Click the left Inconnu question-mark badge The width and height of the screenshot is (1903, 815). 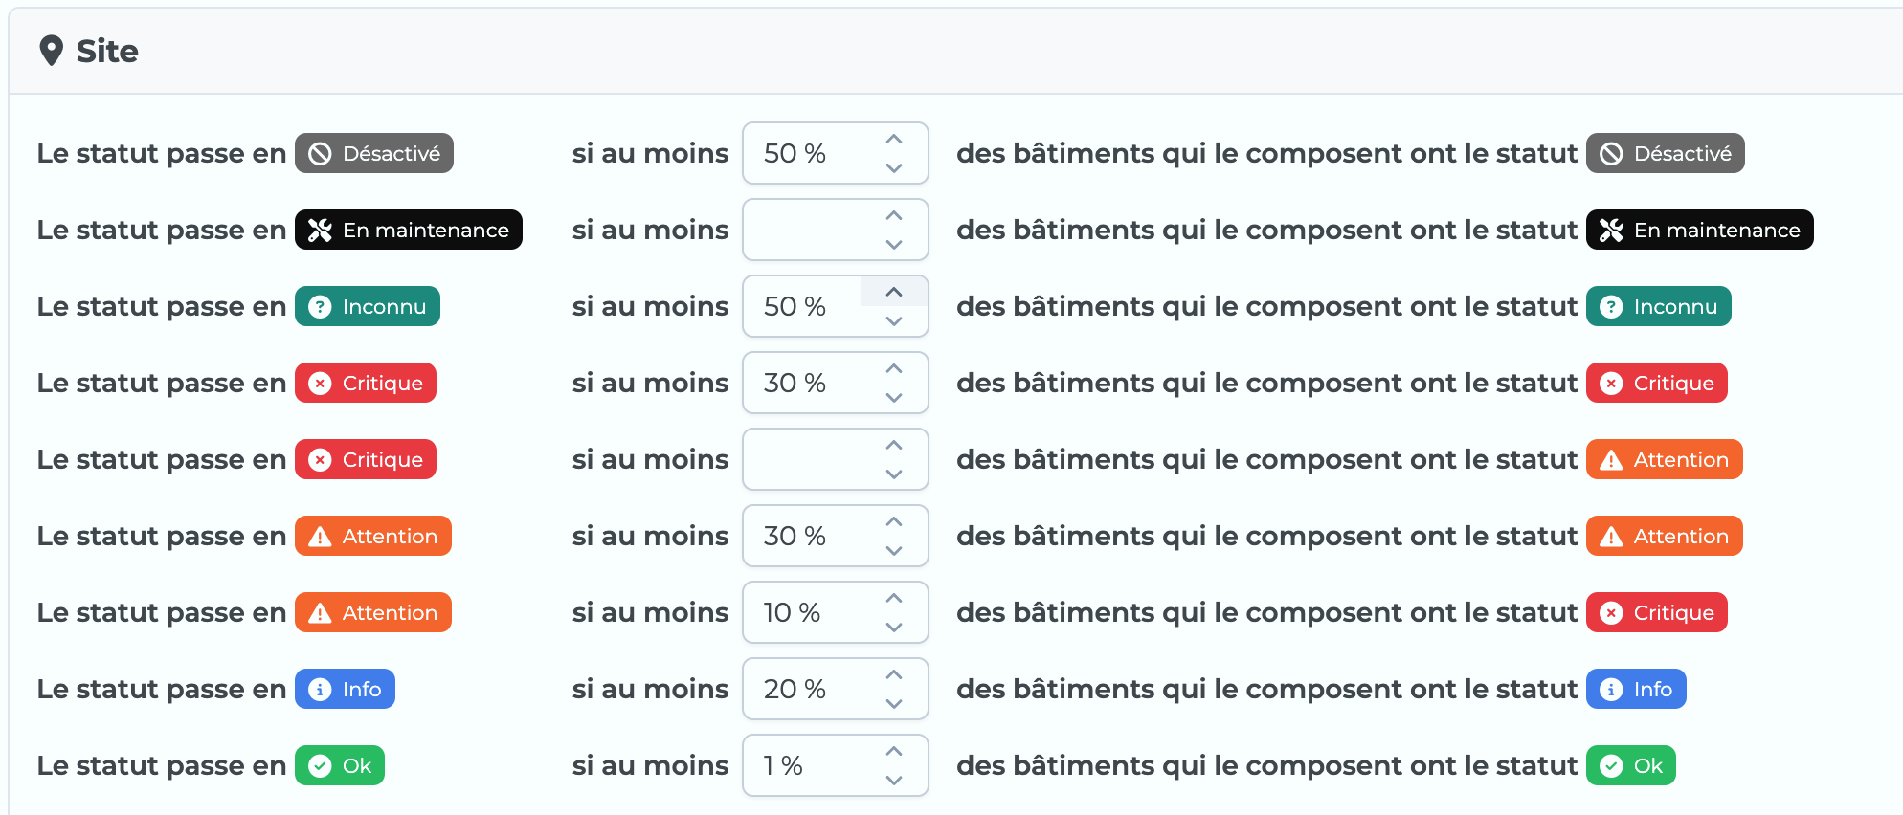pos(368,306)
